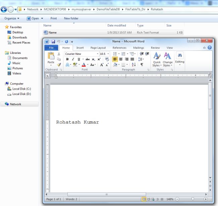Click the text highlight color button
The image size is (218, 206).
75,65
